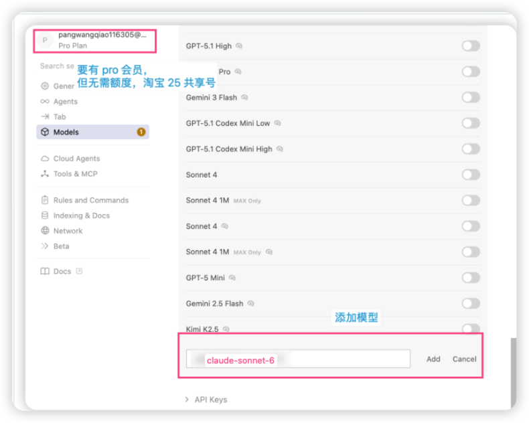Toggle the second Sonnet 4 with thinking icon

click(471, 226)
